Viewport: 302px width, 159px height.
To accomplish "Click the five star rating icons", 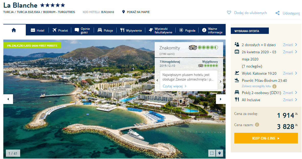I will (53, 5).
